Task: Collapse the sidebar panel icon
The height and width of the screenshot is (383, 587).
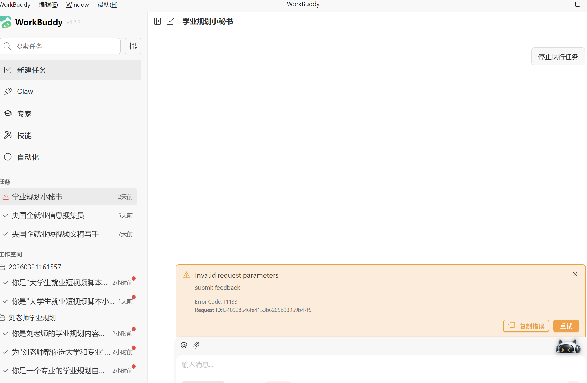Action: [157, 21]
